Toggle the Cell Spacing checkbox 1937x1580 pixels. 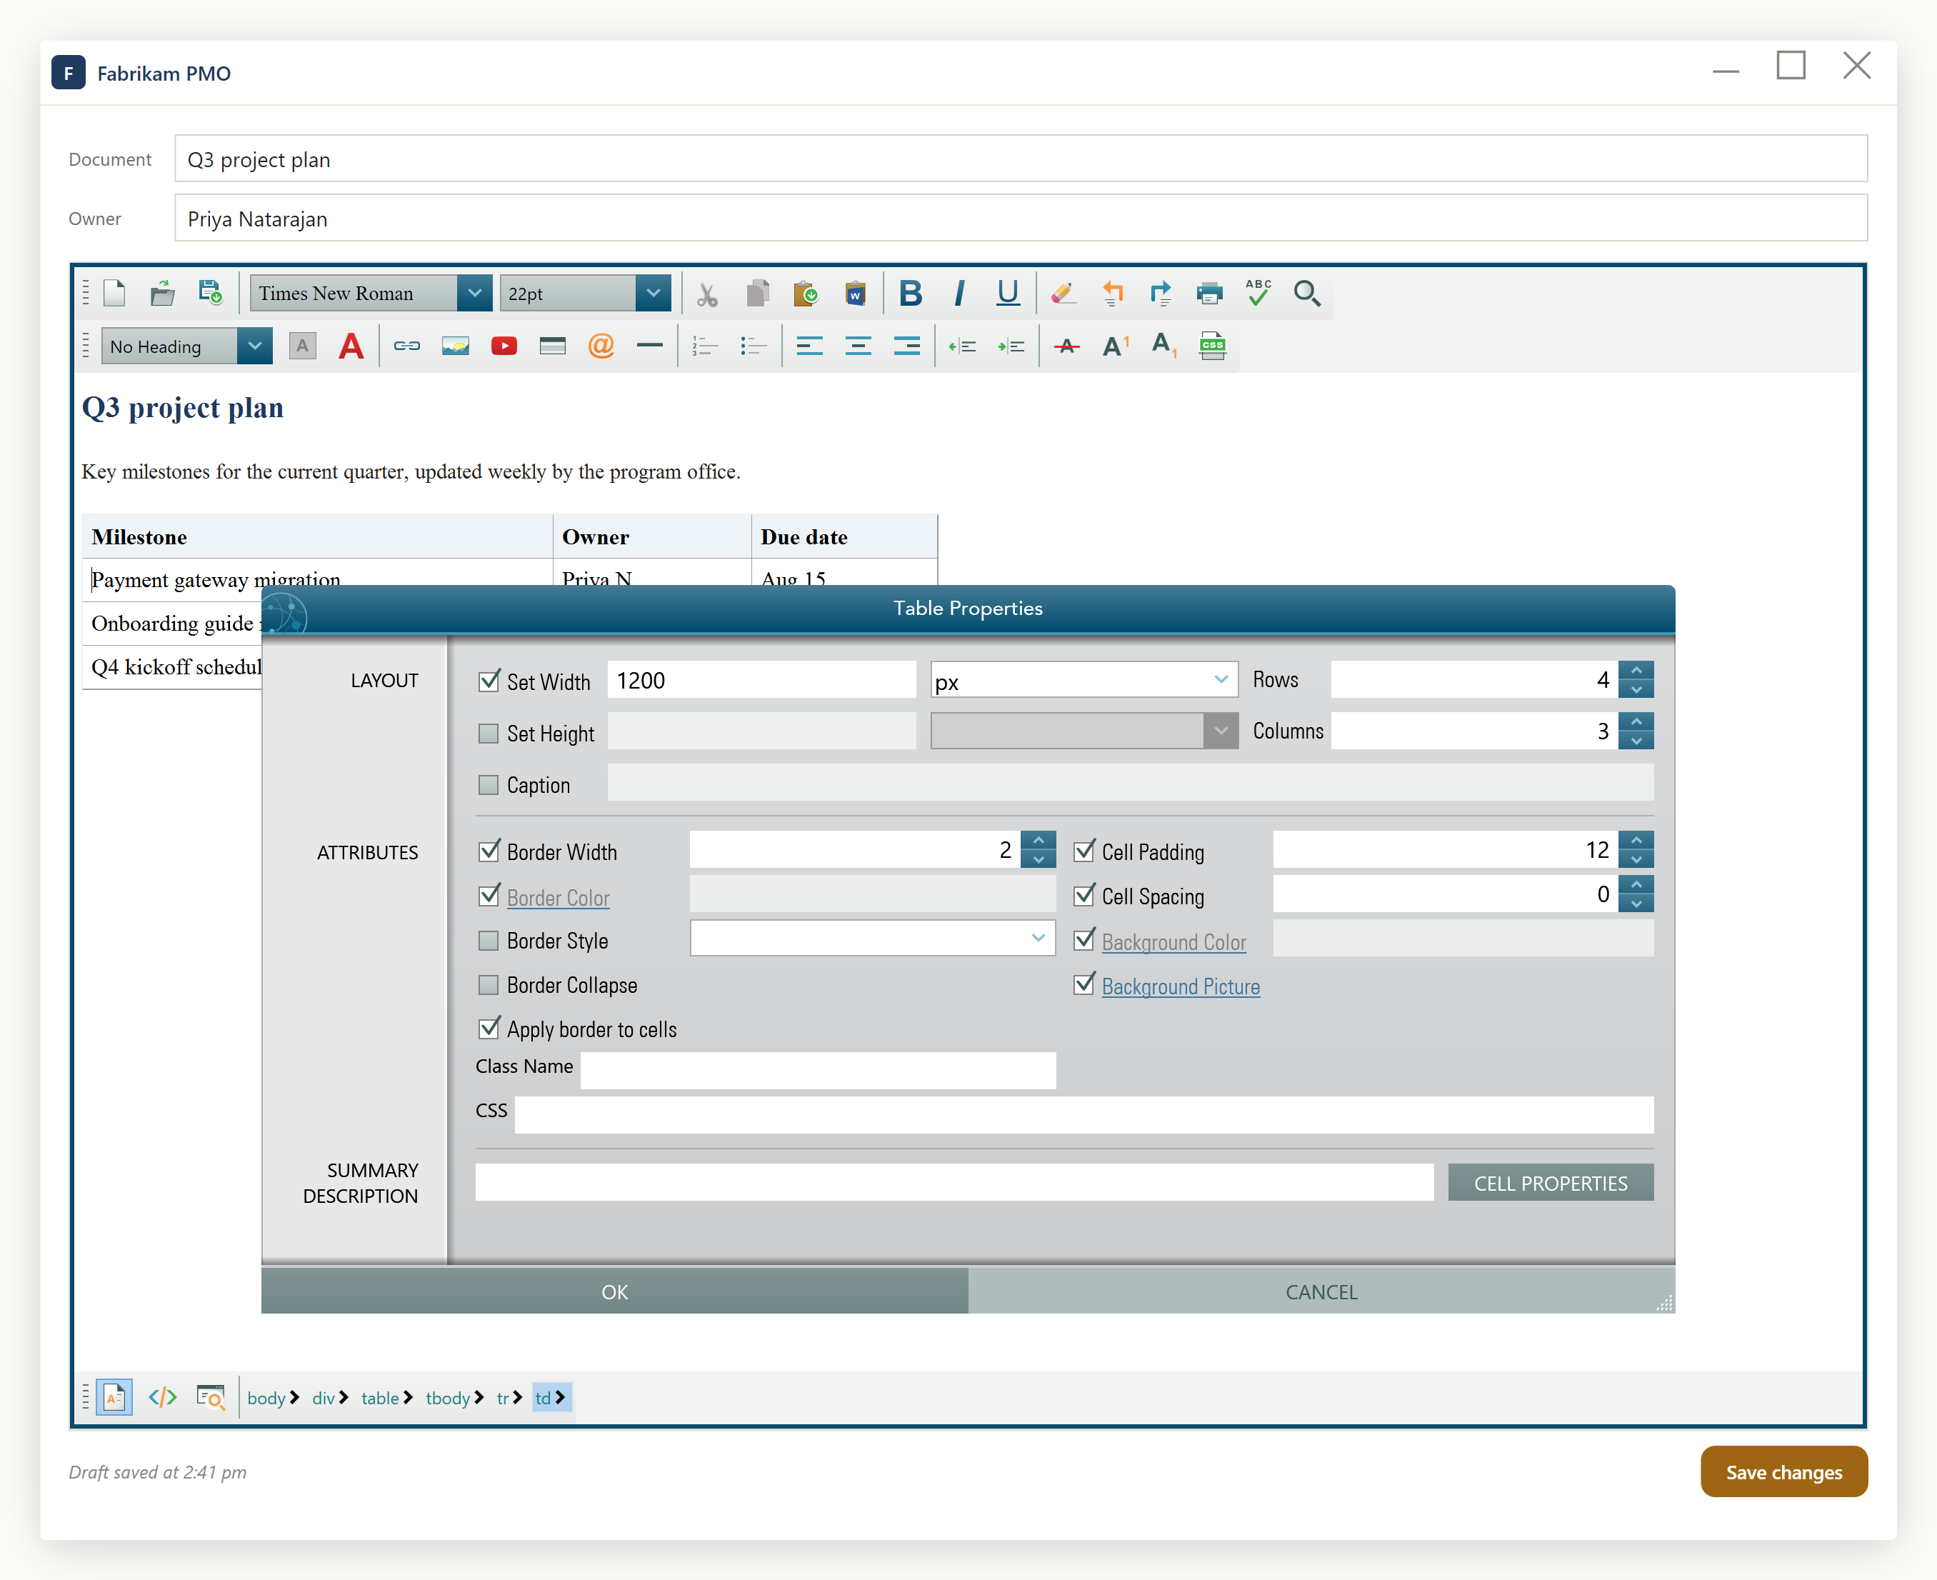pyautogui.click(x=1083, y=896)
